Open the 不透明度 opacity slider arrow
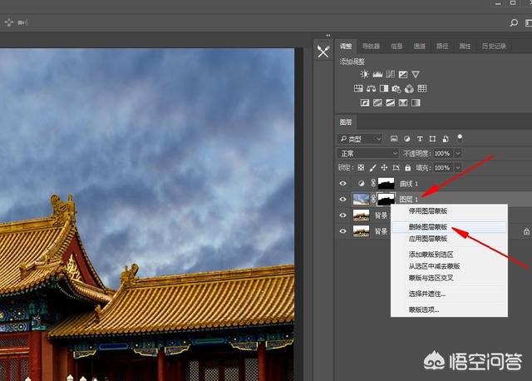This screenshot has height=381, width=532. (458, 154)
